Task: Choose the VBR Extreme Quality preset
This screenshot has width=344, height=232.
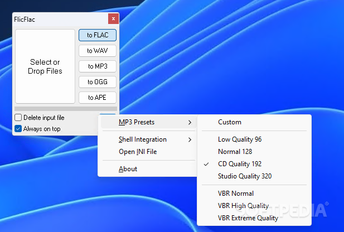Action: (x=254, y=218)
